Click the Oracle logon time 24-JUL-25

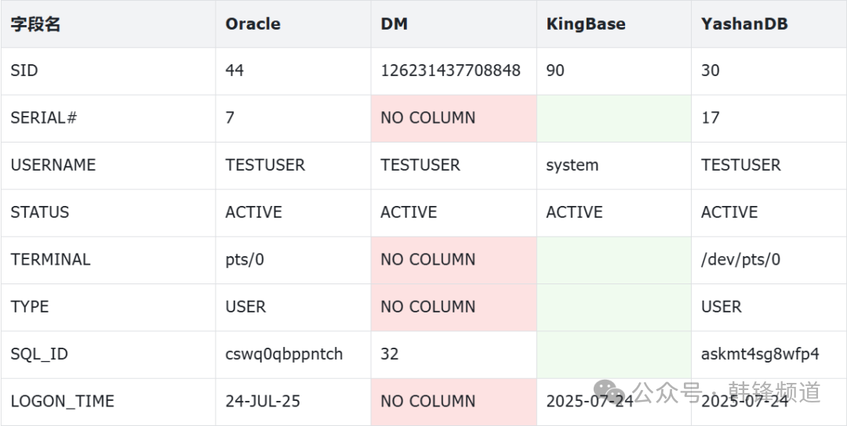point(263,402)
